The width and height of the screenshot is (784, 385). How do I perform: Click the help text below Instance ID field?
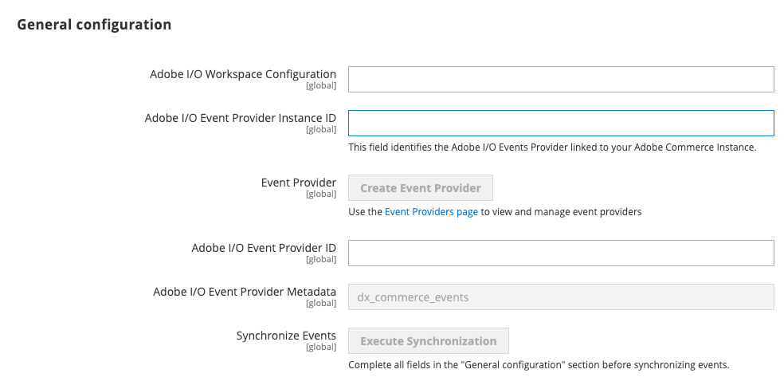click(552, 147)
